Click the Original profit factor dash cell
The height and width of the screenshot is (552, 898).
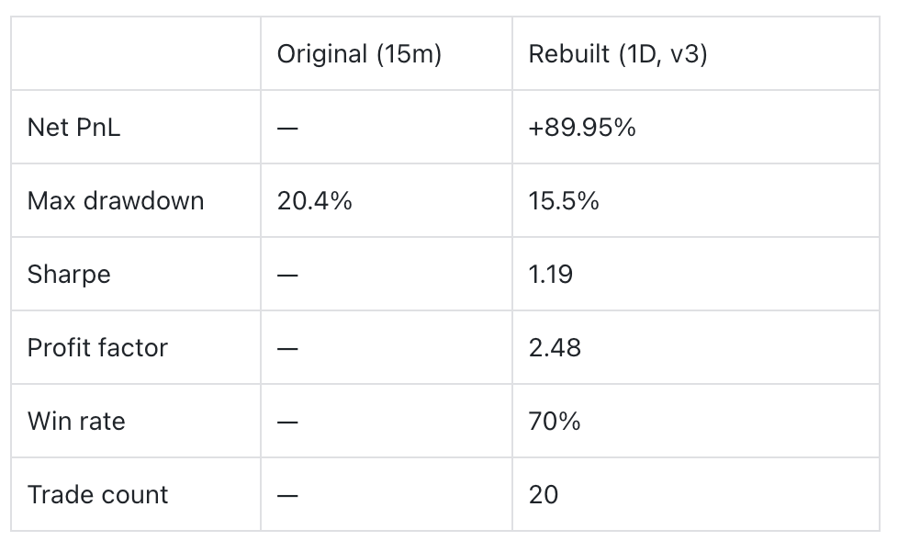pos(287,349)
